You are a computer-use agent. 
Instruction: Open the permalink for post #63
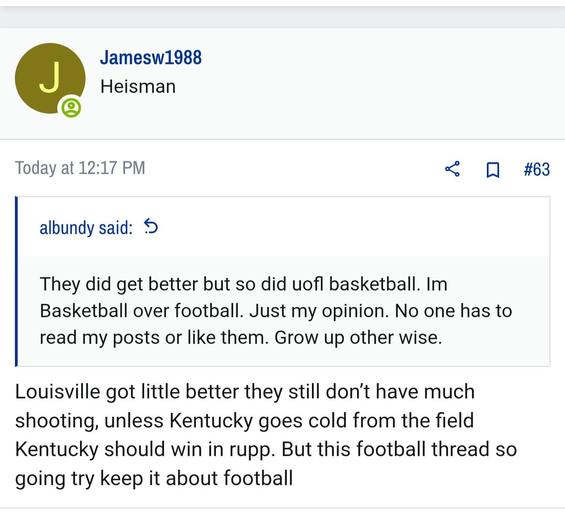point(537,169)
